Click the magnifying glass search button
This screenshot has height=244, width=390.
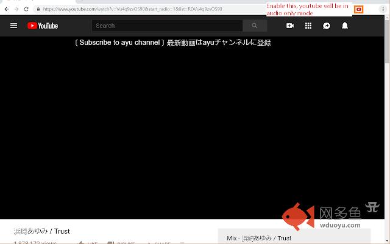(x=255, y=26)
